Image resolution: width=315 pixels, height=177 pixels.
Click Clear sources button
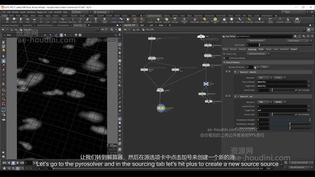coord(264,67)
